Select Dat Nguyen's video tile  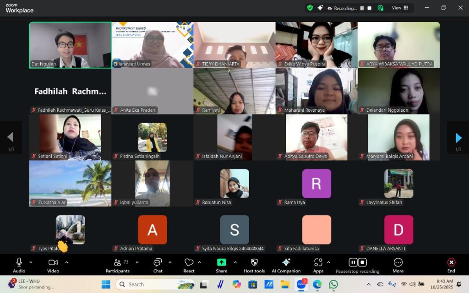pyautogui.click(x=70, y=45)
